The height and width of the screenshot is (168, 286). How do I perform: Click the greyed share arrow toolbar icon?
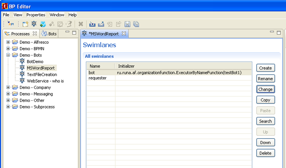click(118, 24)
